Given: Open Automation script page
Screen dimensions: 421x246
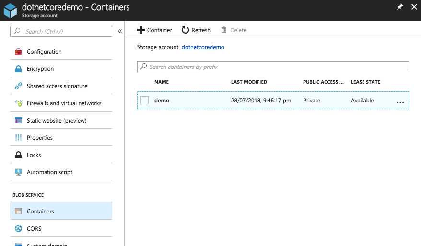Looking at the screenshot, I should pos(61,172).
